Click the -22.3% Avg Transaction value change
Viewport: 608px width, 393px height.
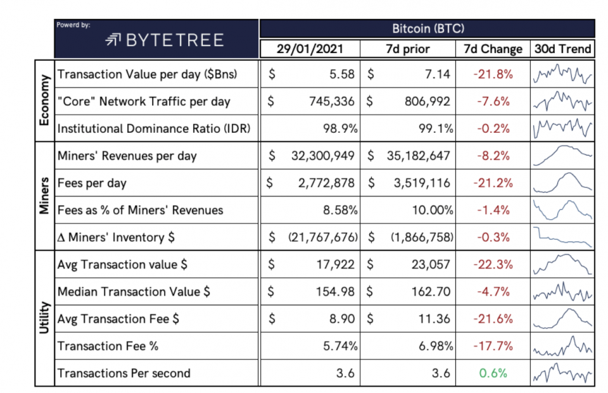pos(491,265)
